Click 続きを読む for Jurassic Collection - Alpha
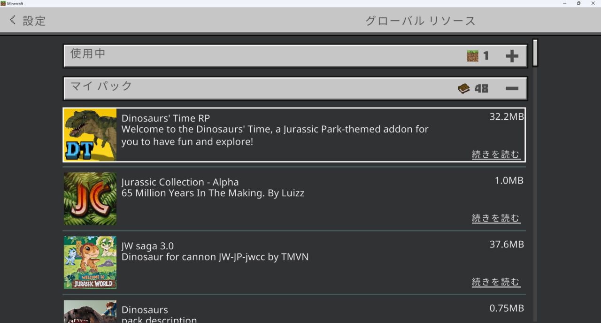Screen dimensions: 601x323 click(x=496, y=218)
